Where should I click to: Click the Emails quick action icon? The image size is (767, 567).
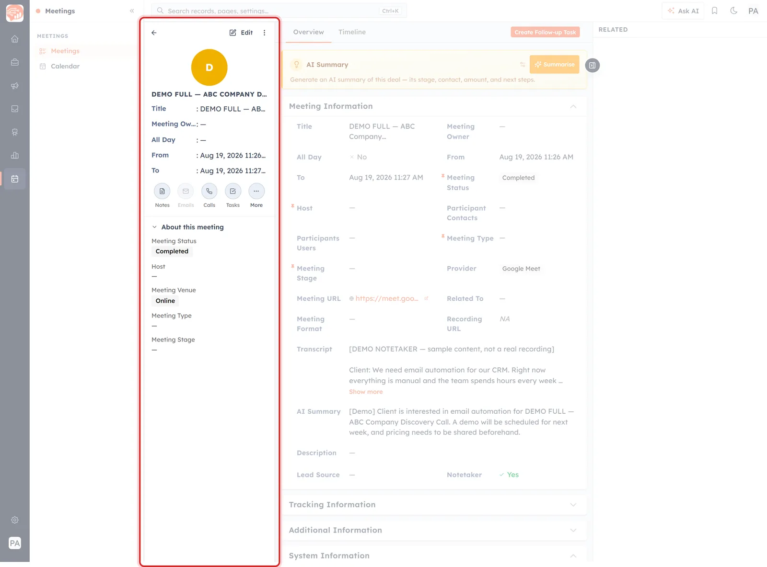point(186,191)
